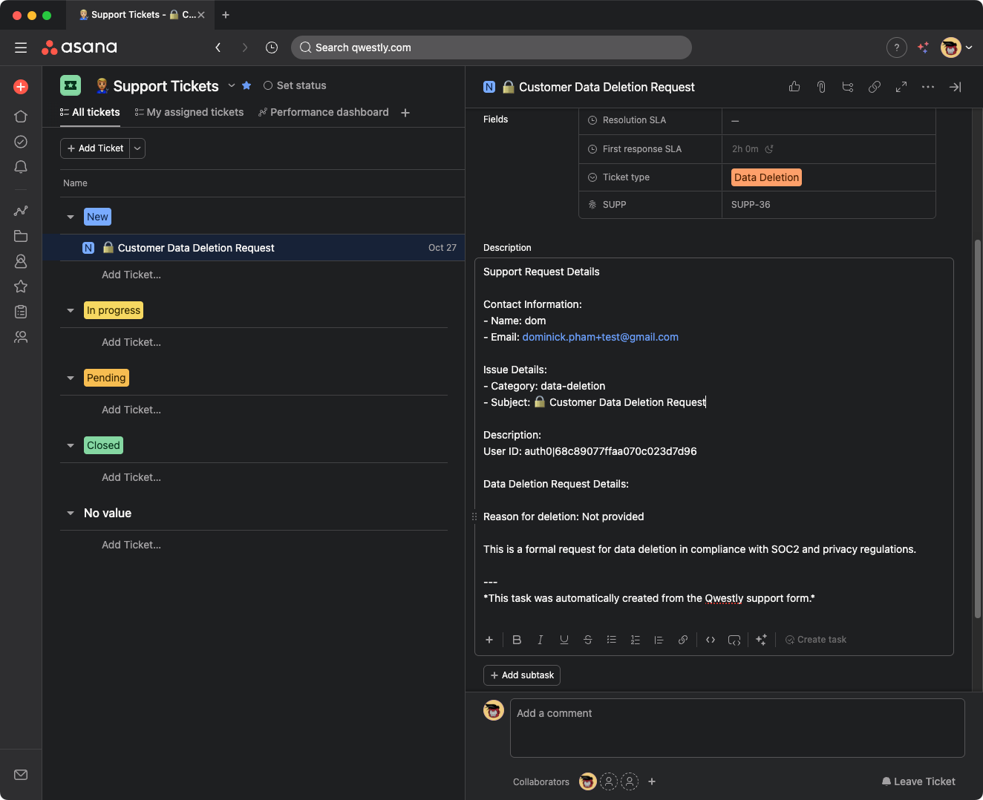
Task: Click Create task in description toolbar
Action: 816,640
